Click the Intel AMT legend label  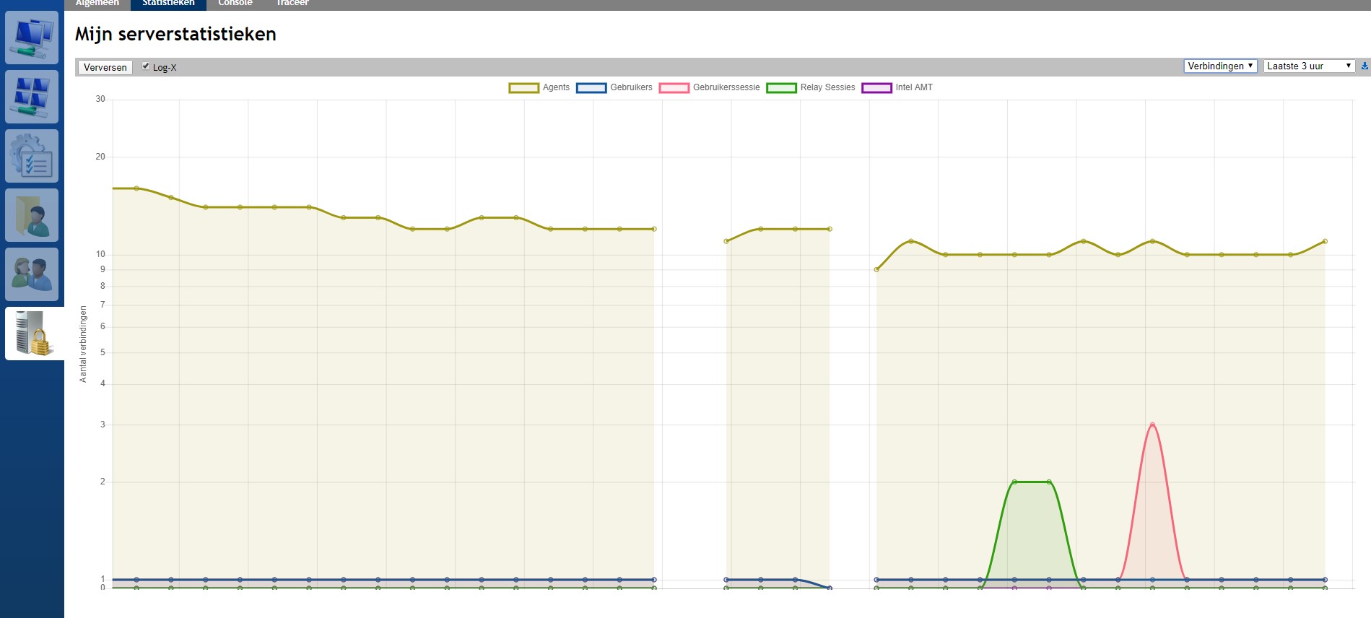914,87
